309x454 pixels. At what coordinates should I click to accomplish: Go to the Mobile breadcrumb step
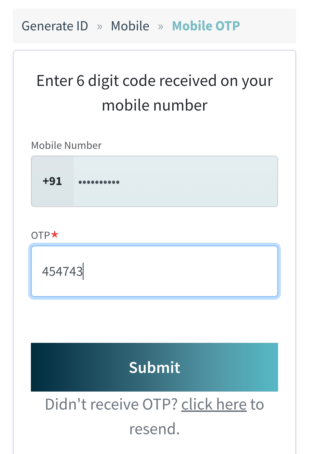pos(130,26)
